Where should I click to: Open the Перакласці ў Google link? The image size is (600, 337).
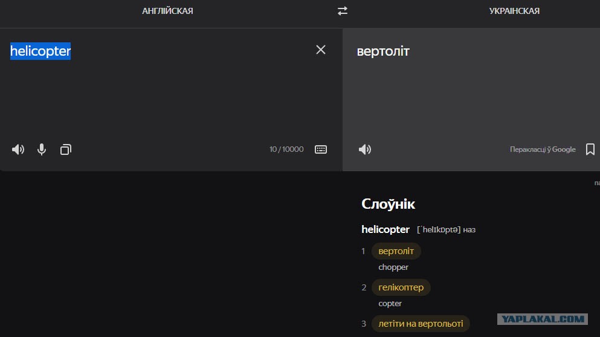(x=543, y=149)
